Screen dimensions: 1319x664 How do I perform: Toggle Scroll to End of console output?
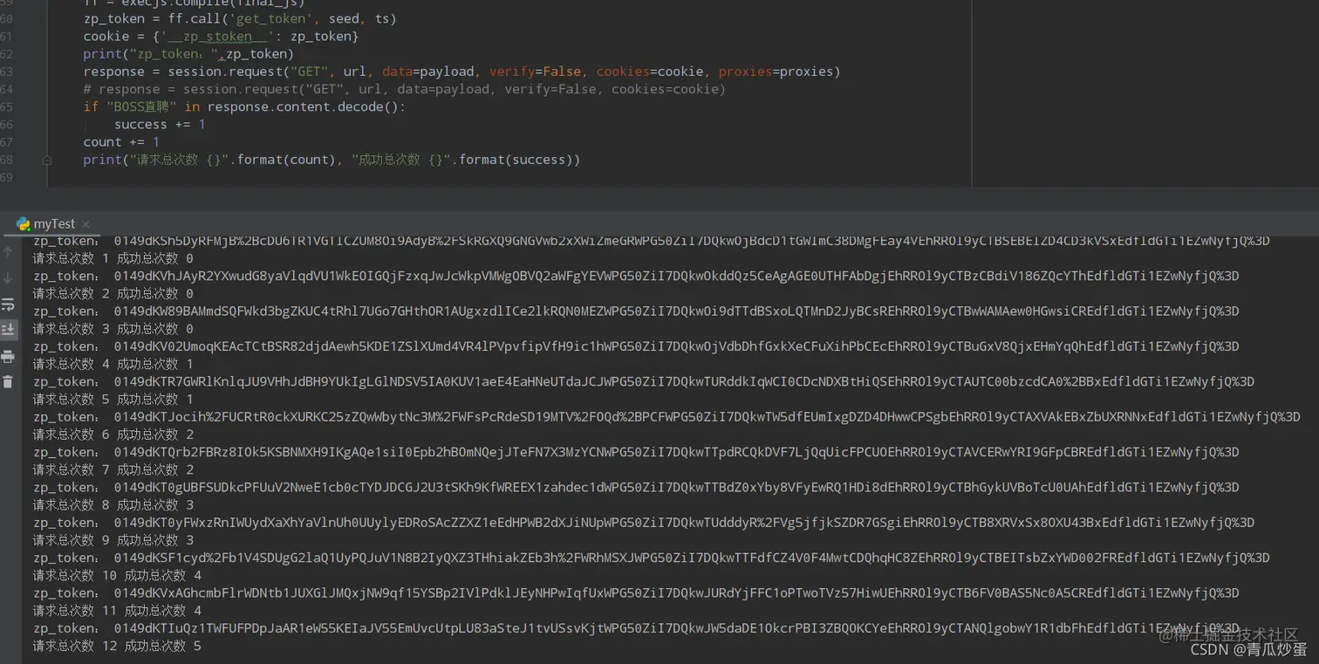8,330
